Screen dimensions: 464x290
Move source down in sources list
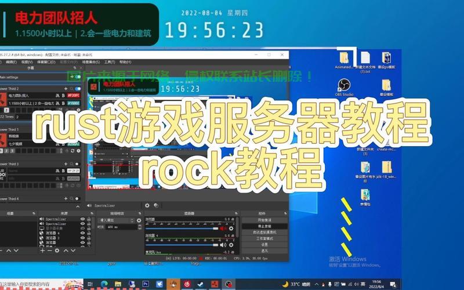73,251
